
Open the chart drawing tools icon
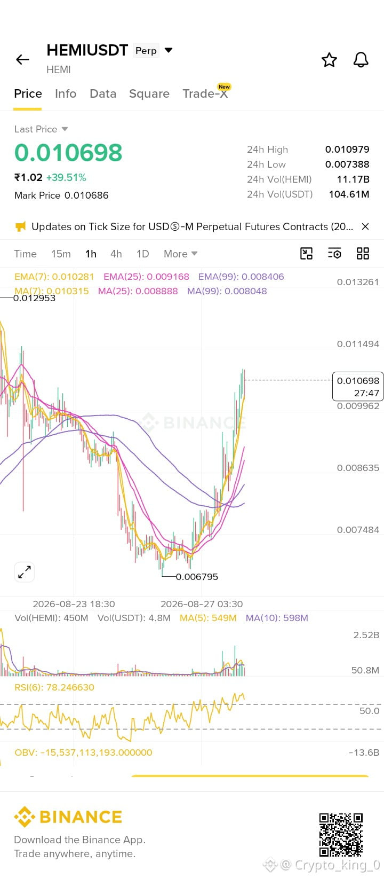tap(307, 254)
